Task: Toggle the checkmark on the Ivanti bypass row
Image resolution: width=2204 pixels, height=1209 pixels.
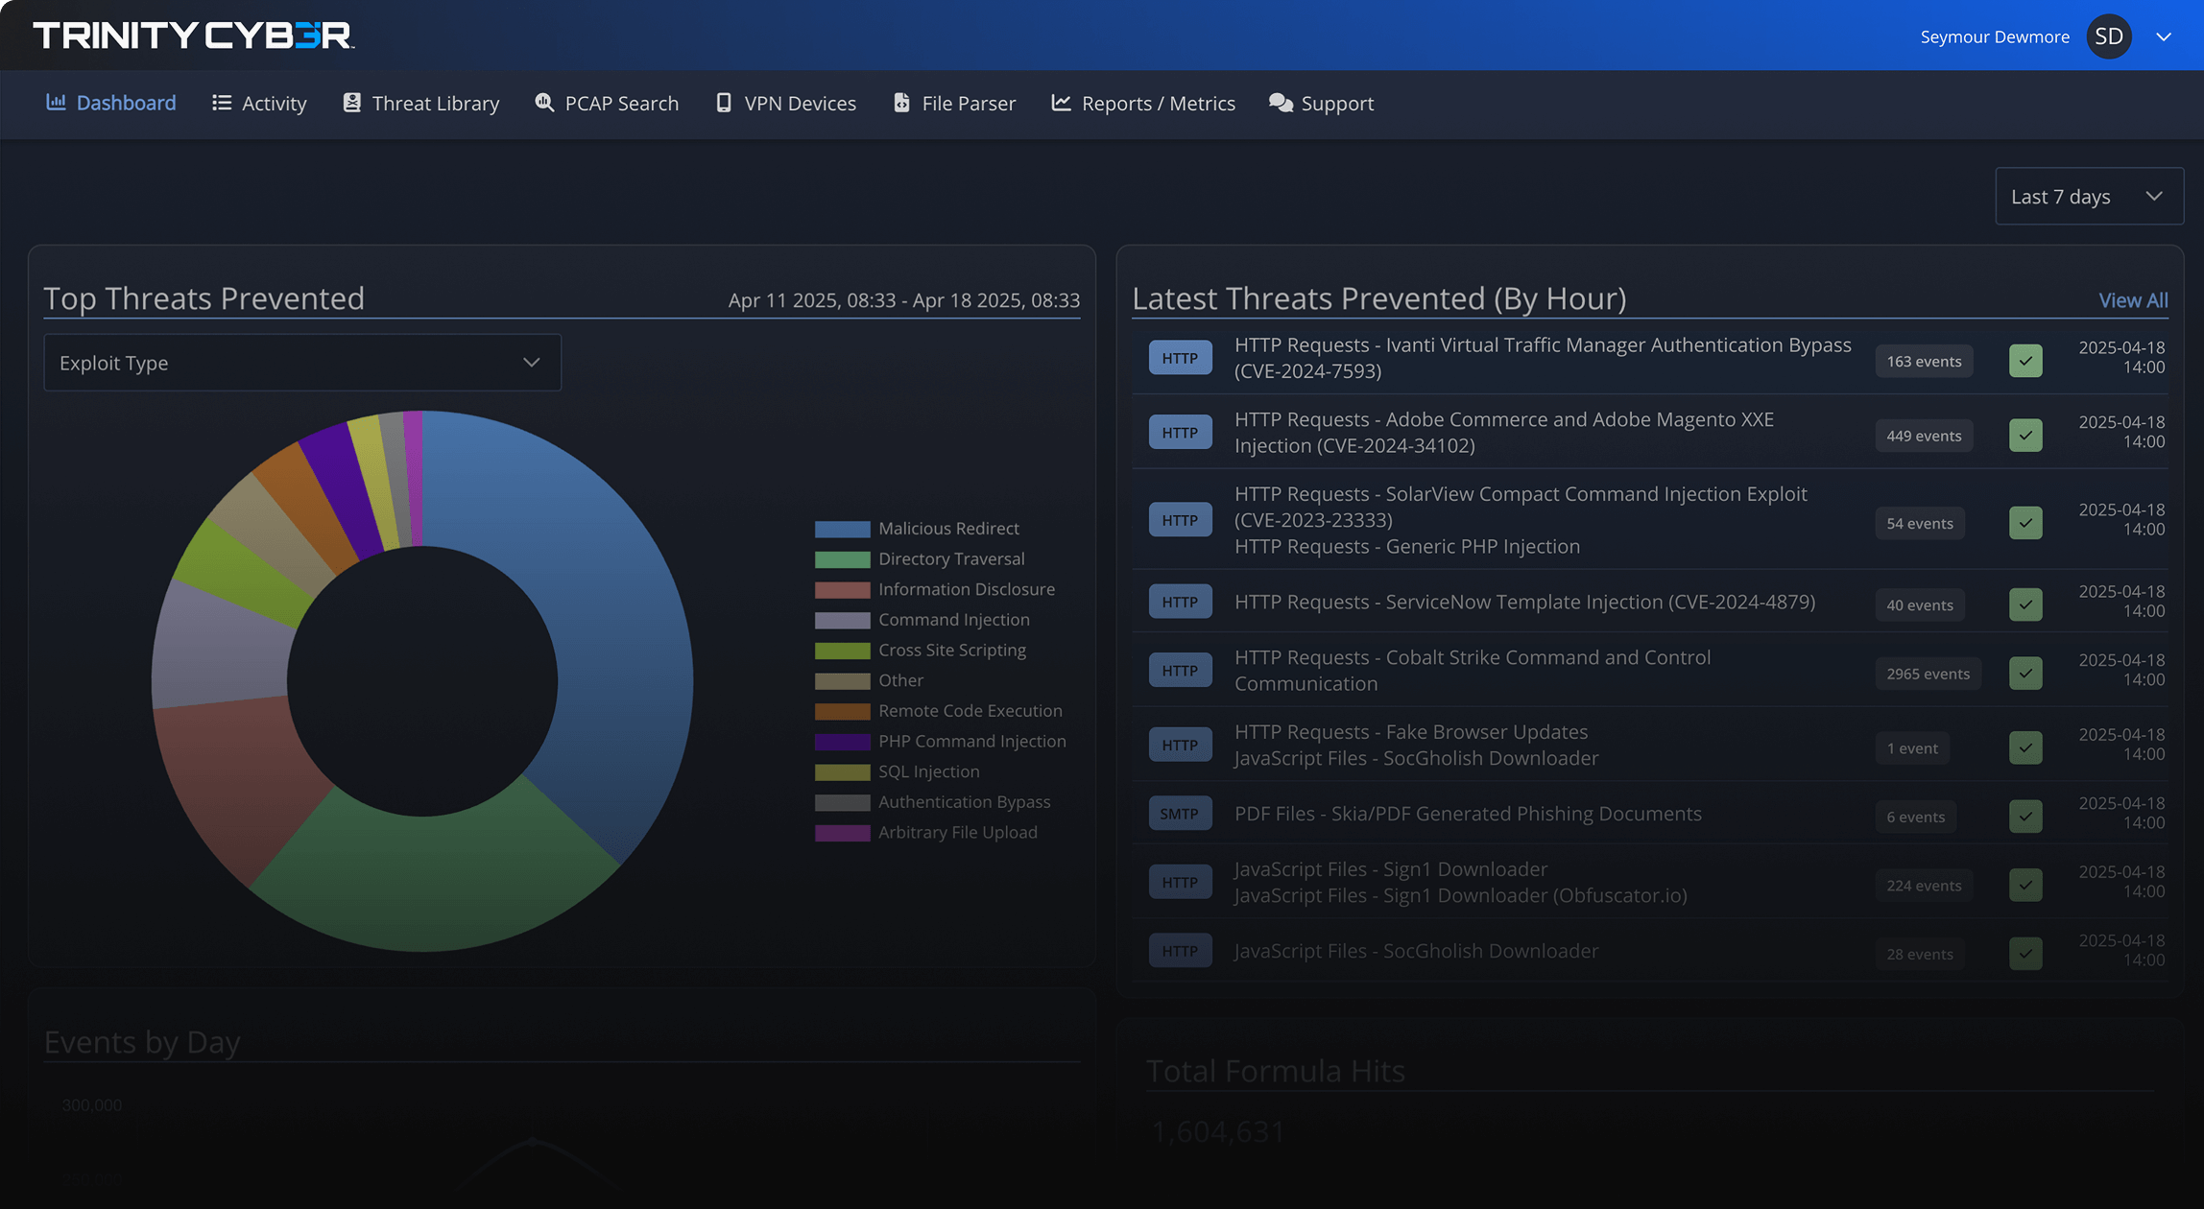Action: coord(2025,361)
